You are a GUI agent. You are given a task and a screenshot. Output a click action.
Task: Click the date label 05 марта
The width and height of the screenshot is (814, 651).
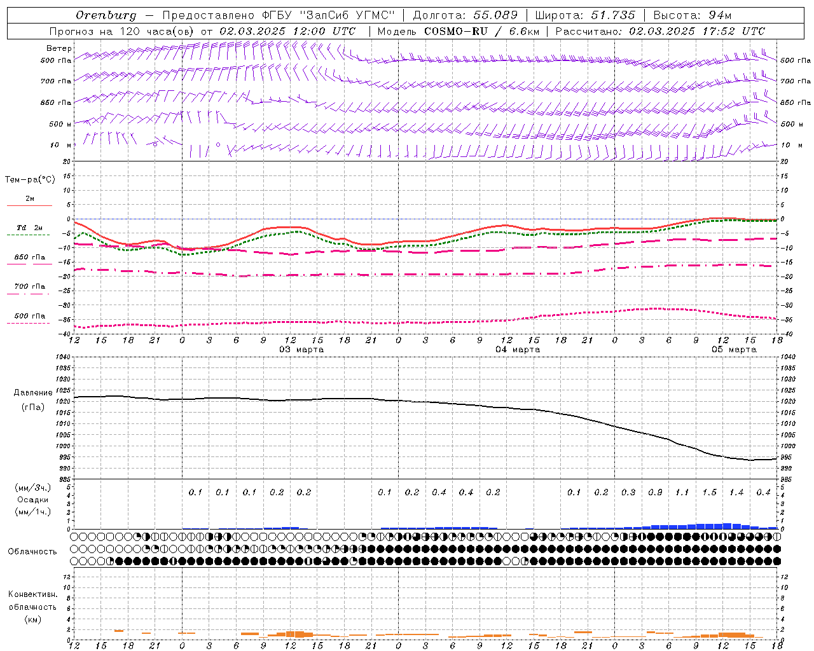pyautogui.click(x=734, y=350)
